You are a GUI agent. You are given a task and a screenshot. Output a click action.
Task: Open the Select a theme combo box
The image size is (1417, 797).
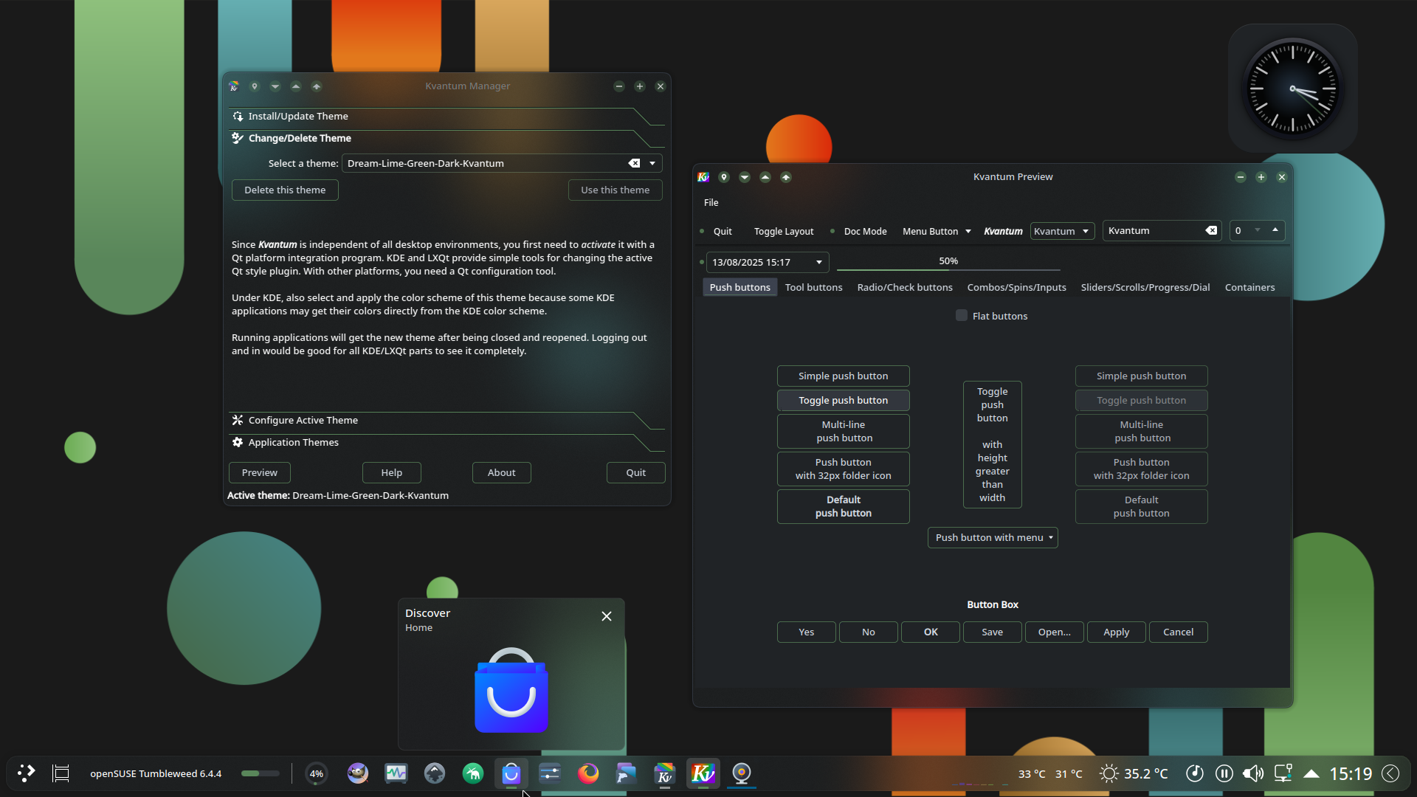pos(502,163)
